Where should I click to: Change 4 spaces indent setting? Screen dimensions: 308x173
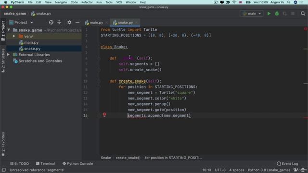[x=237, y=170]
